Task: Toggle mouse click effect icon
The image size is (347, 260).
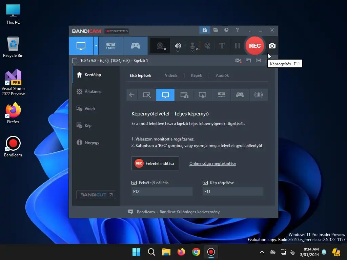Action: pyautogui.click(x=207, y=46)
